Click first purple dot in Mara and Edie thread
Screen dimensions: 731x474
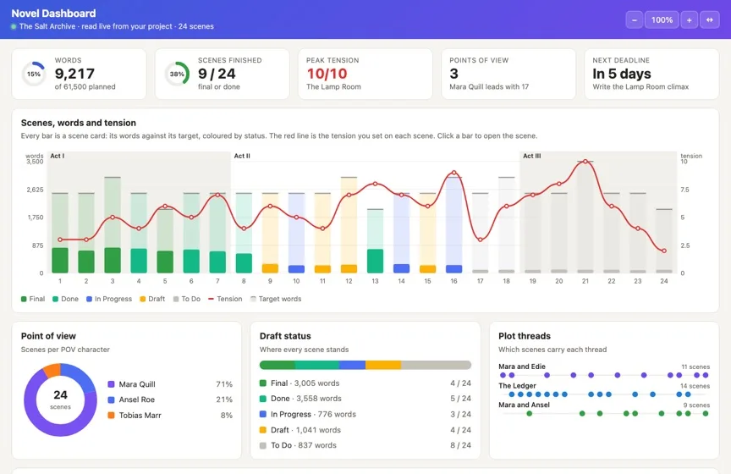pyautogui.click(x=503, y=375)
